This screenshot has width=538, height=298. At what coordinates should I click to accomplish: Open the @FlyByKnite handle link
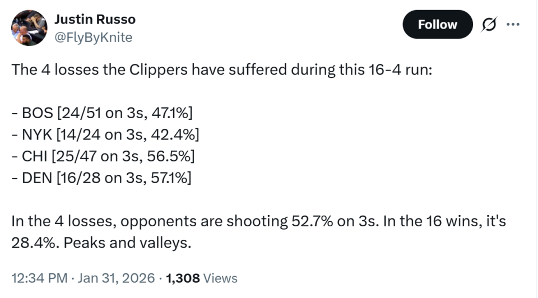point(93,37)
